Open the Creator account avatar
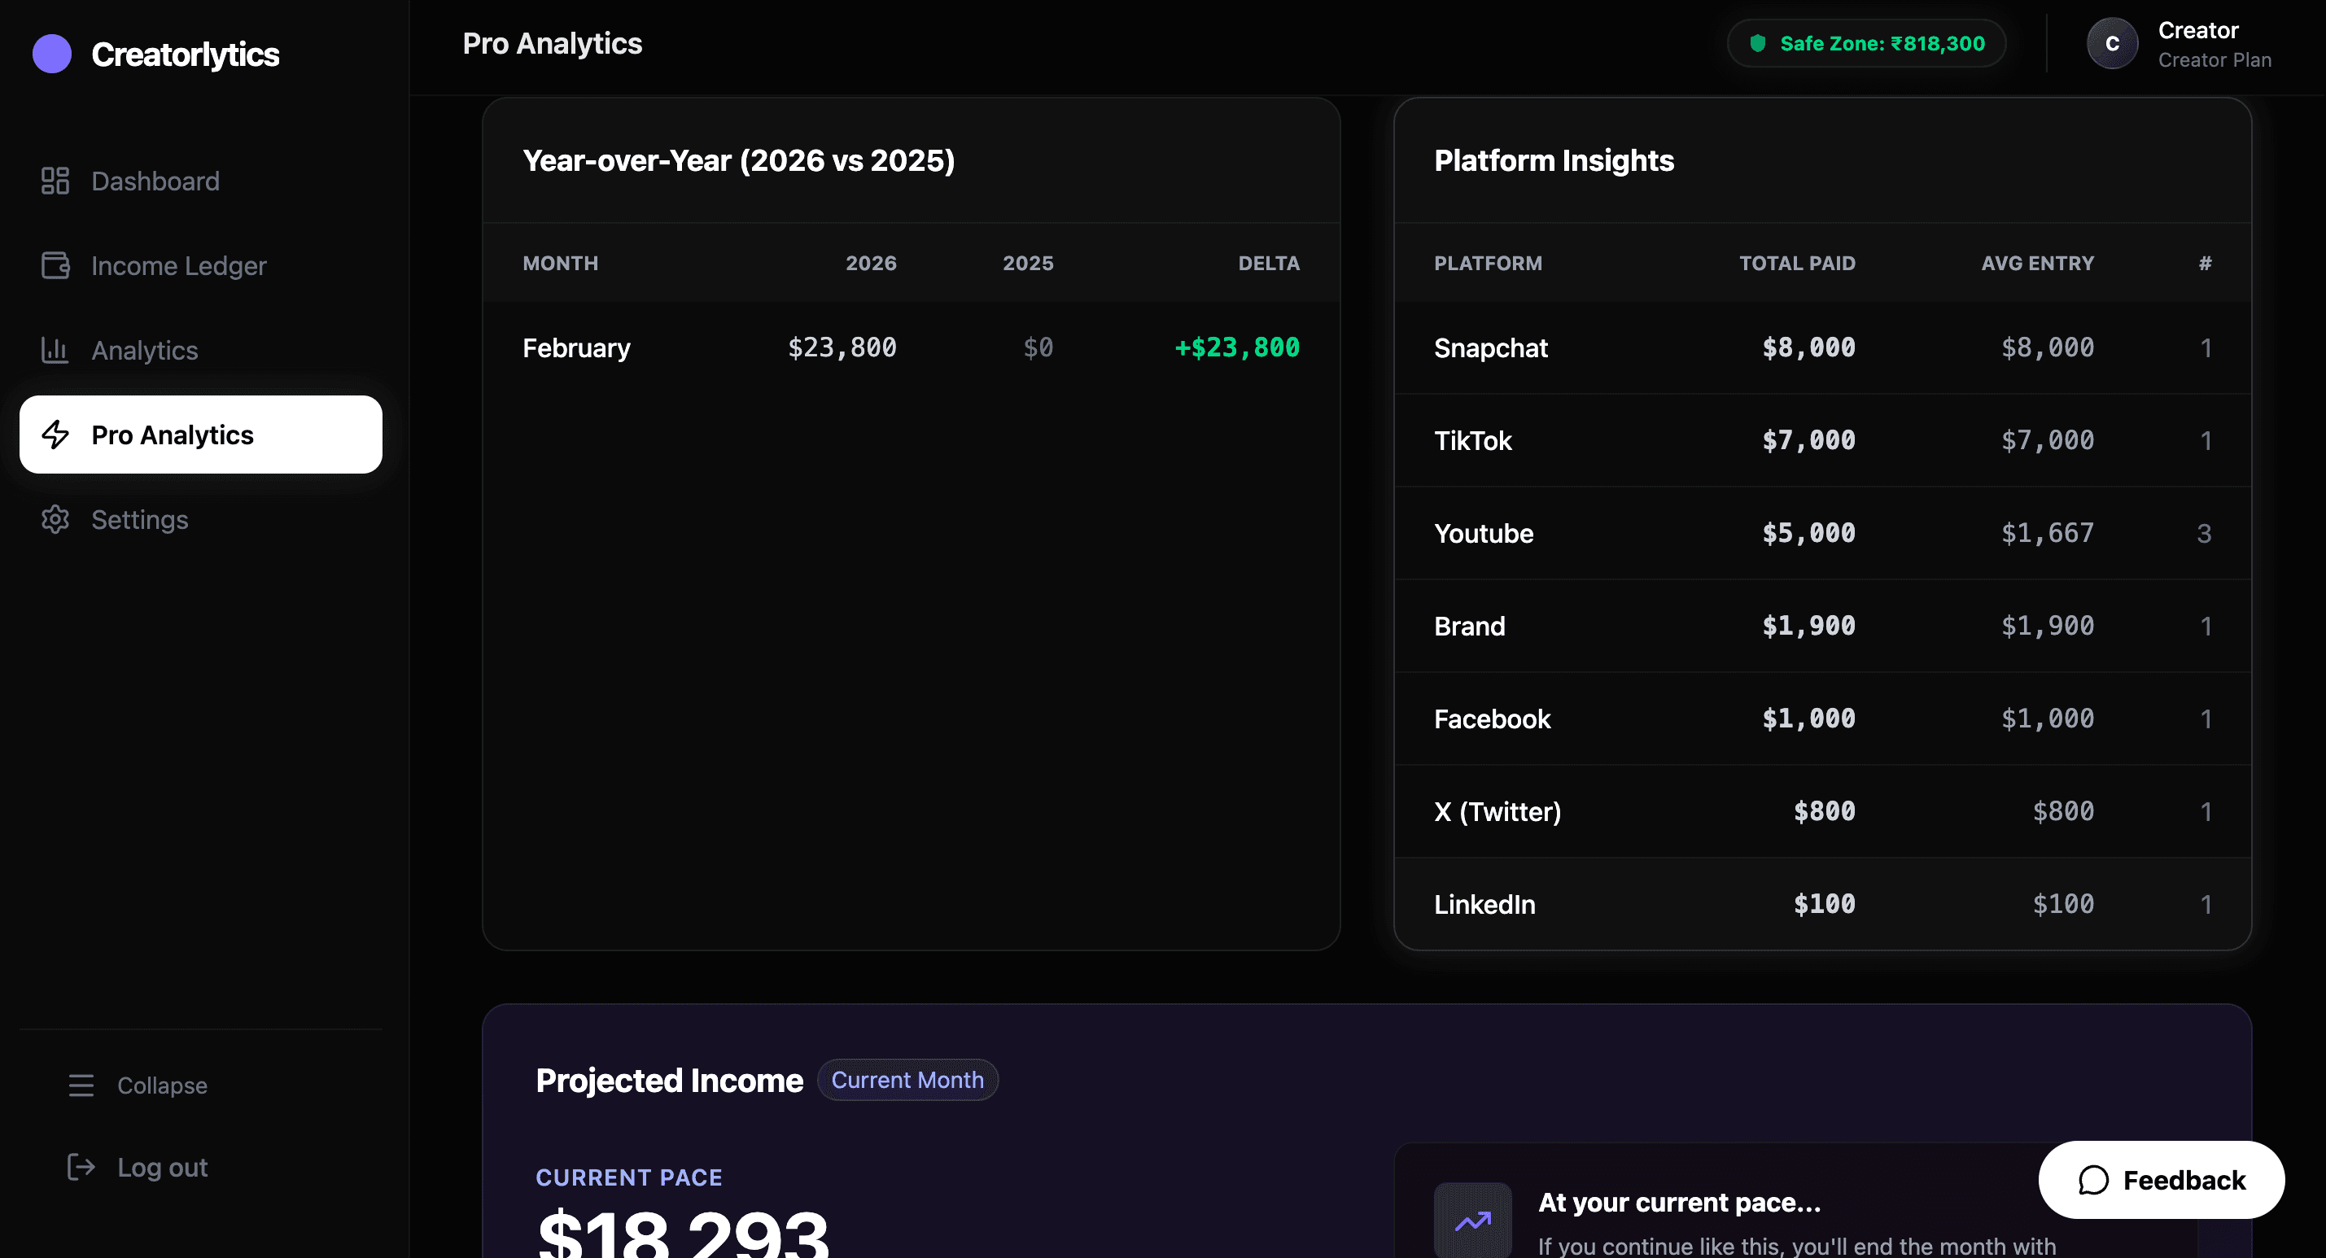Screen dimensions: 2326x1258 2112,43
